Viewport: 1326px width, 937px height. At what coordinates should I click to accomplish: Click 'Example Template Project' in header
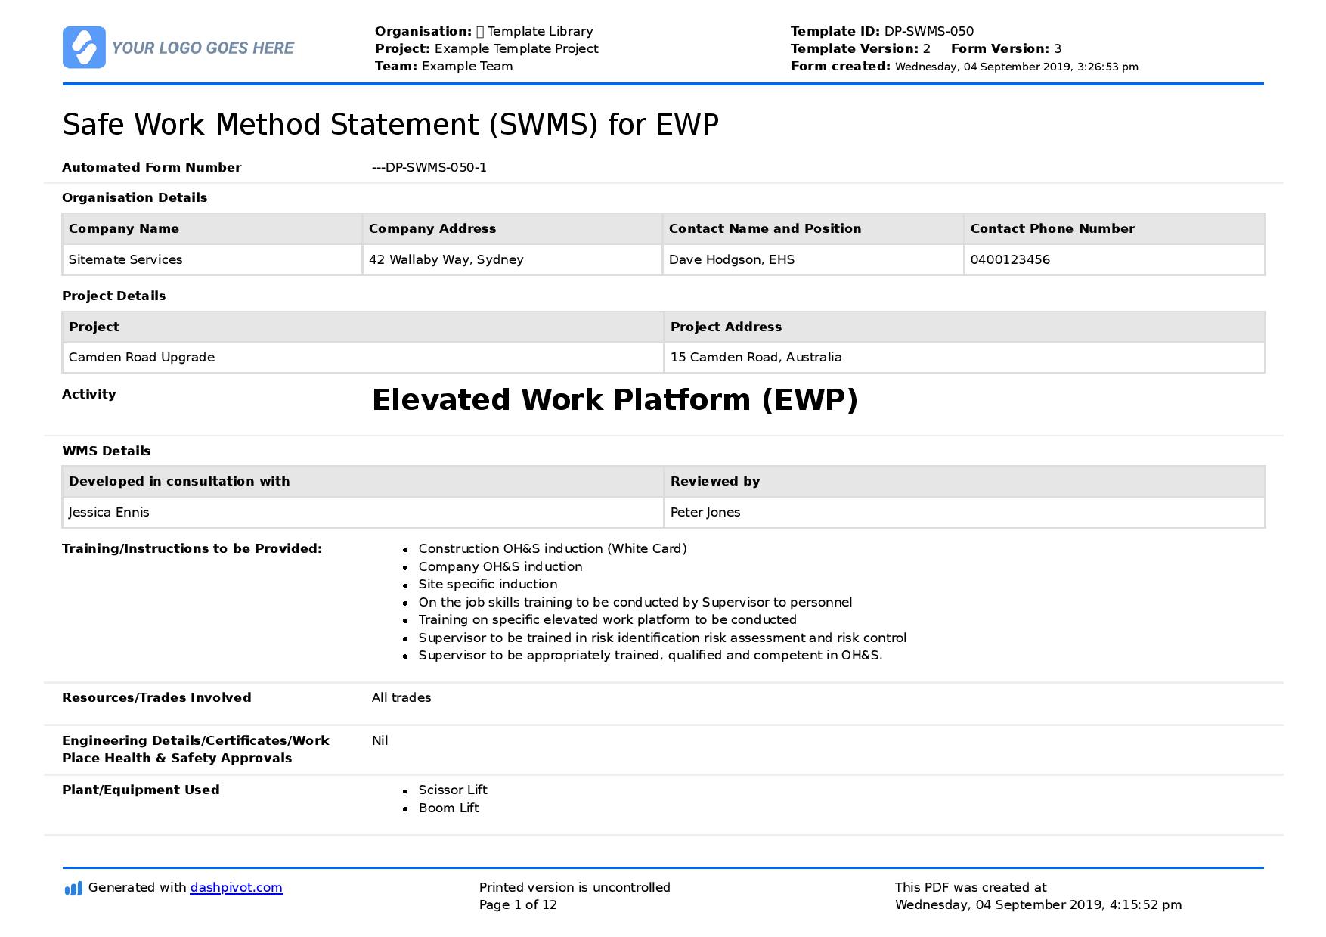[516, 48]
